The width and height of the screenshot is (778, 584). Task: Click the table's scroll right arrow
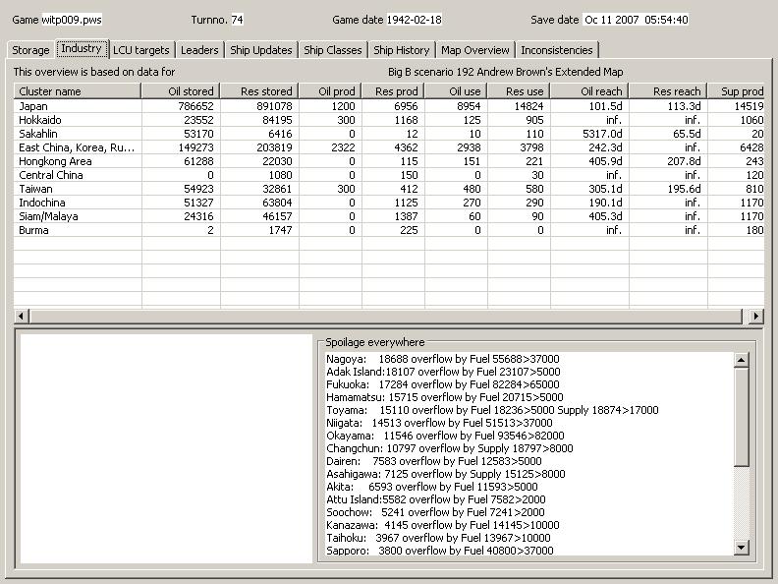pos(756,316)
